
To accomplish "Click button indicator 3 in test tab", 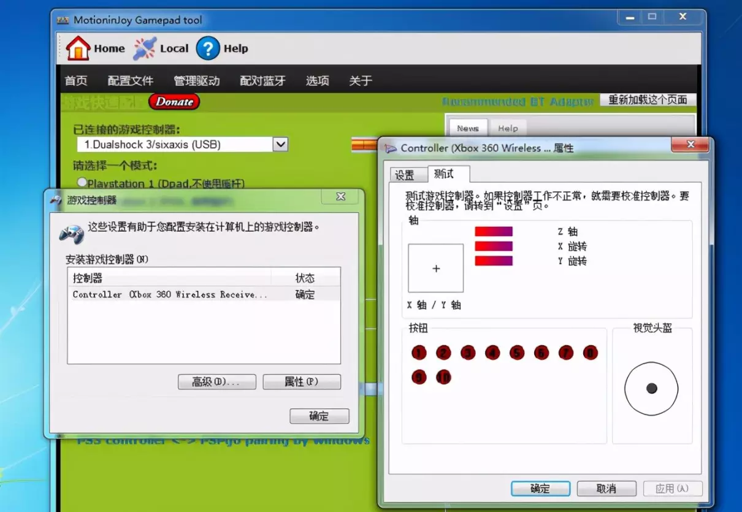I will click(468, 353).
